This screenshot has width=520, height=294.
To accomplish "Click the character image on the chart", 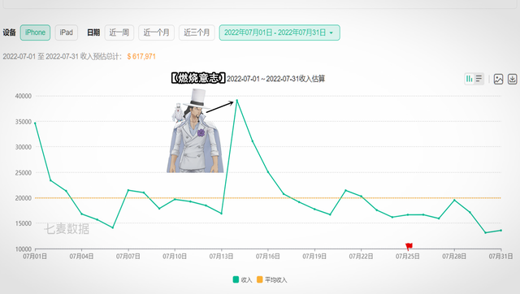I will click(195, 131).
